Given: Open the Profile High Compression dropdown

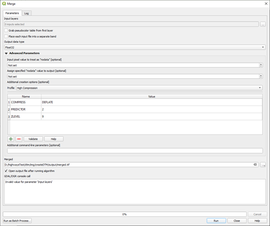Looking at the screenshot, I should [139, 88].
